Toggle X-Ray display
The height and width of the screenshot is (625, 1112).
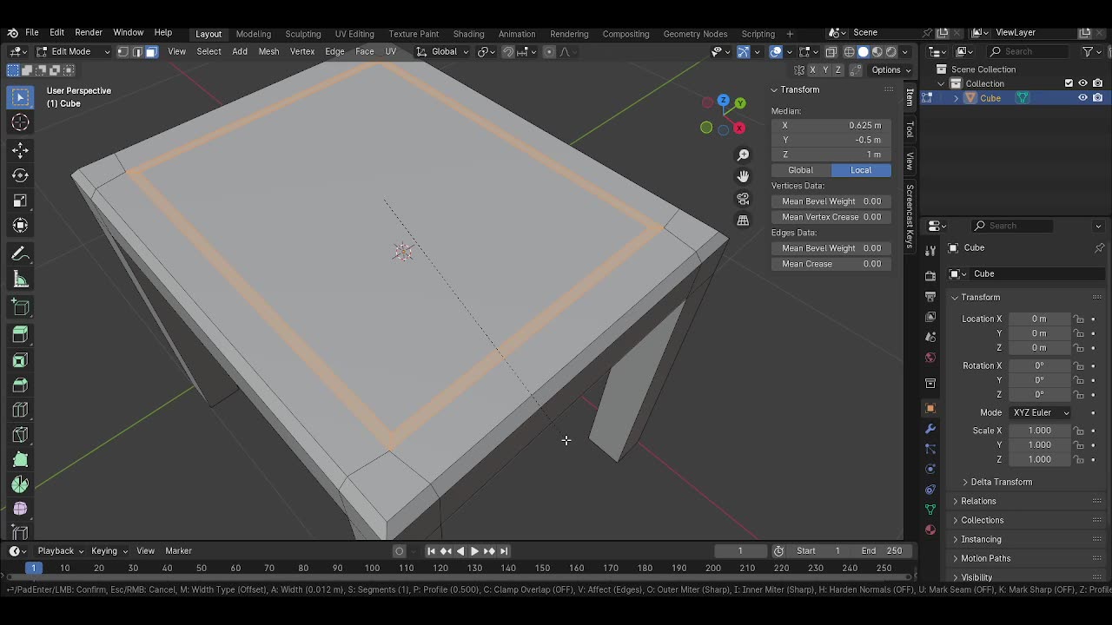(831, 52)
